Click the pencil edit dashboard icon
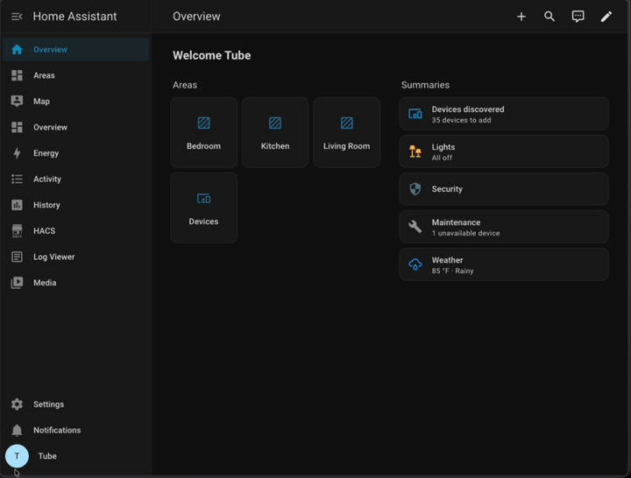Screen dimensions: 631x478 tap(606, 17)
